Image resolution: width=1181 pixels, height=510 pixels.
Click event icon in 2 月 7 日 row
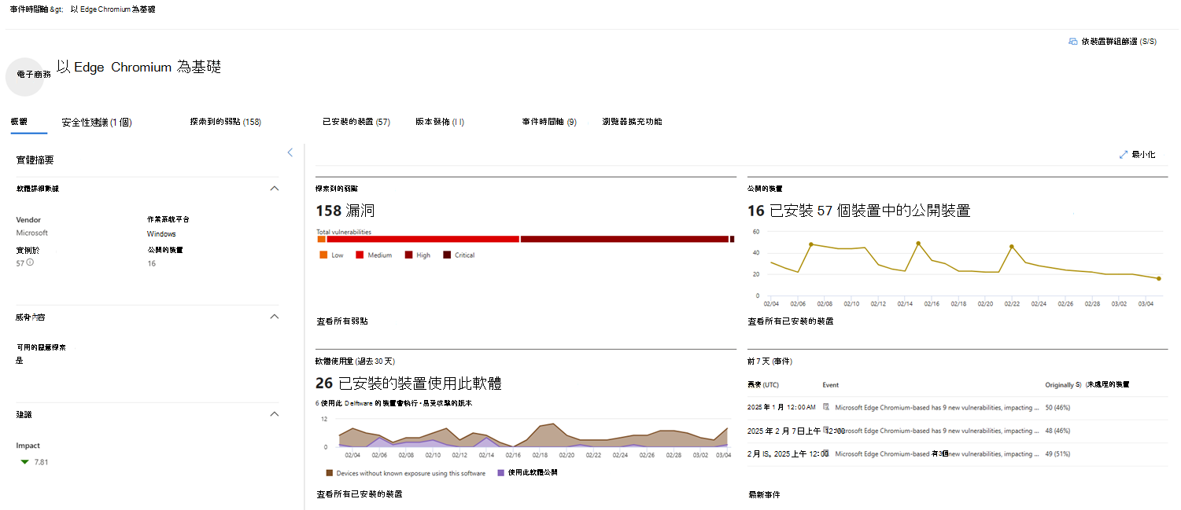click(826, 431)
